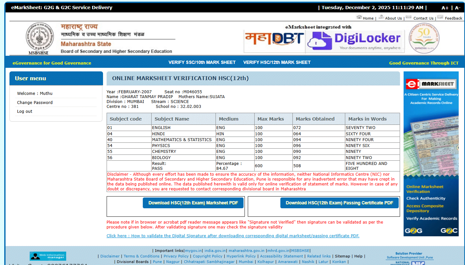The image size is (465, 265).
Task: Decrease font size with A-
Action: click(x=457, y=8)
